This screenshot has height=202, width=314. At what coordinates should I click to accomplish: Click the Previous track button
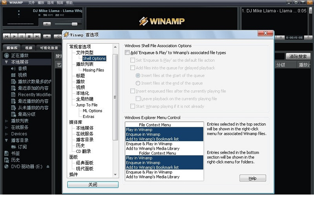[6, 37]
